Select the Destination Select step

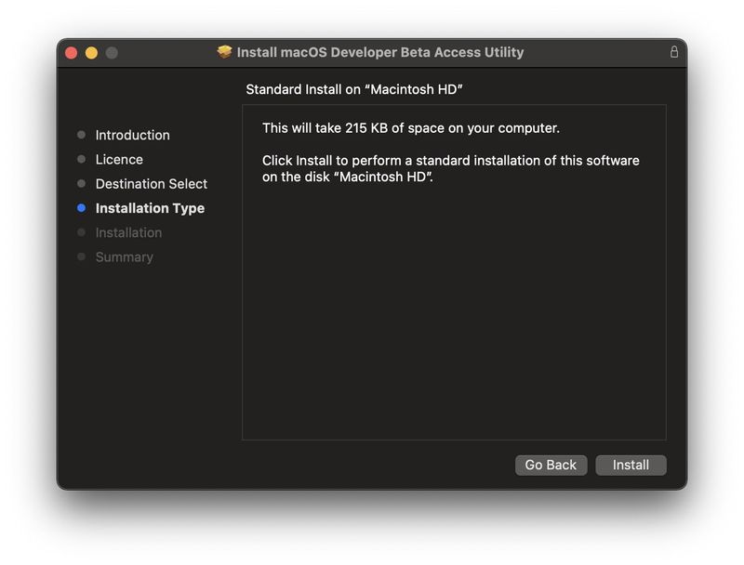click(152, 184)
